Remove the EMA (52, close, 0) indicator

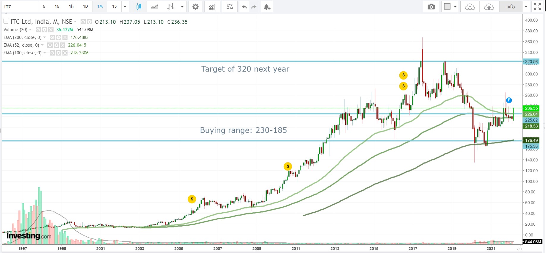62,45
